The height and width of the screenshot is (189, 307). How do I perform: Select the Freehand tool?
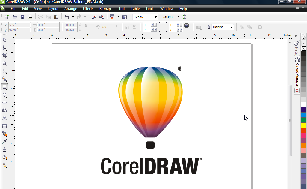[4, 71]
